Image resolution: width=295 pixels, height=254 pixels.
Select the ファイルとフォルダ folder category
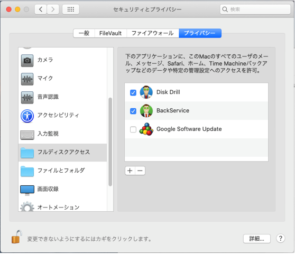point(63,171)
